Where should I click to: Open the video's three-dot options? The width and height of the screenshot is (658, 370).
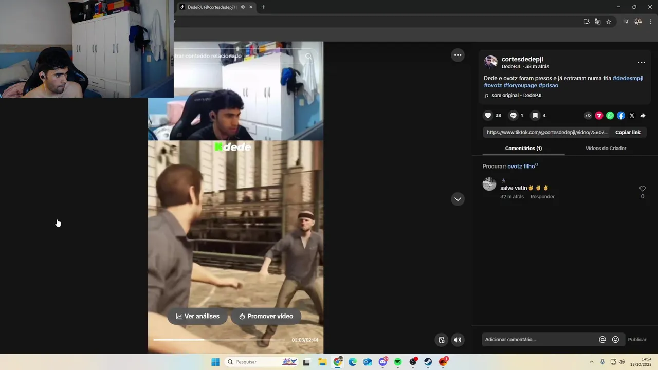(458, 55)
